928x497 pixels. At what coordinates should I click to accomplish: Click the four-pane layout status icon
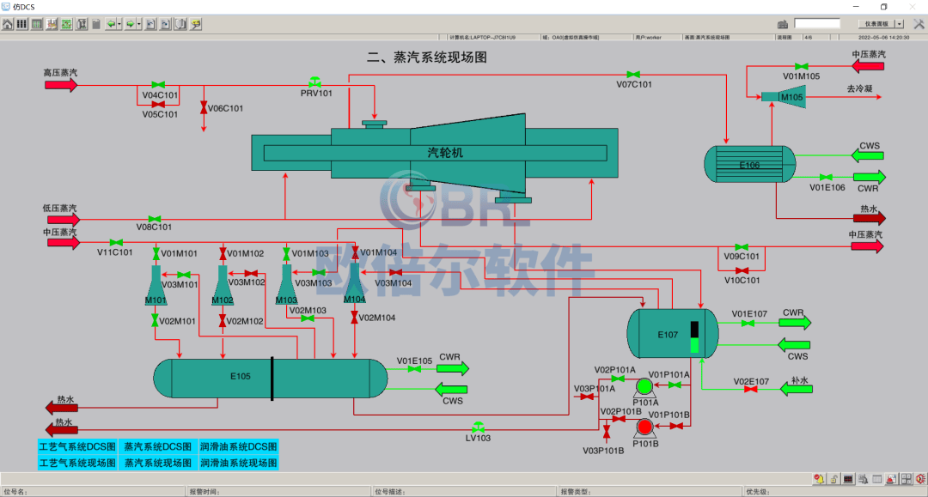(907, 479)
